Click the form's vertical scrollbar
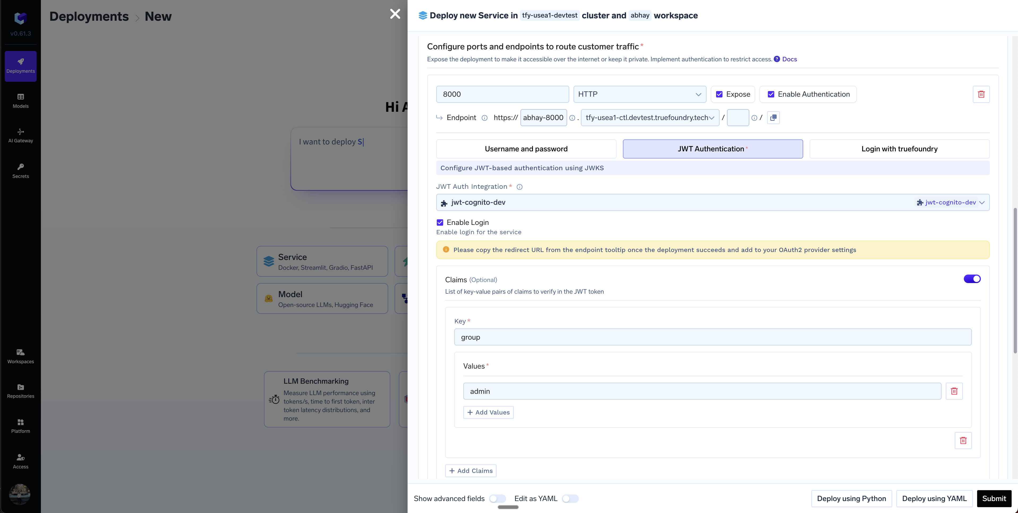 [1015, 281]
